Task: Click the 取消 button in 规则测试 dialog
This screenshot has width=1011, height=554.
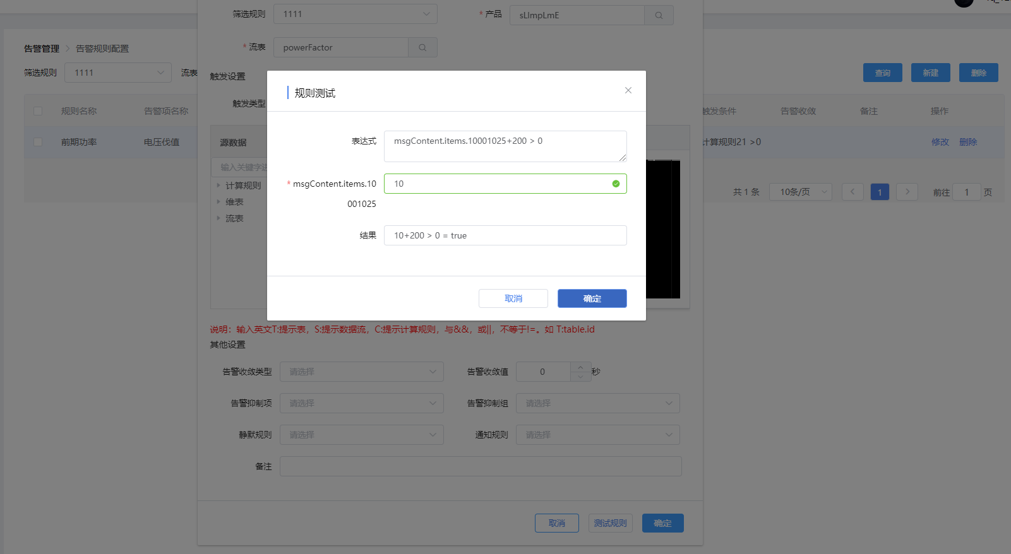Action: pos(513,298)
